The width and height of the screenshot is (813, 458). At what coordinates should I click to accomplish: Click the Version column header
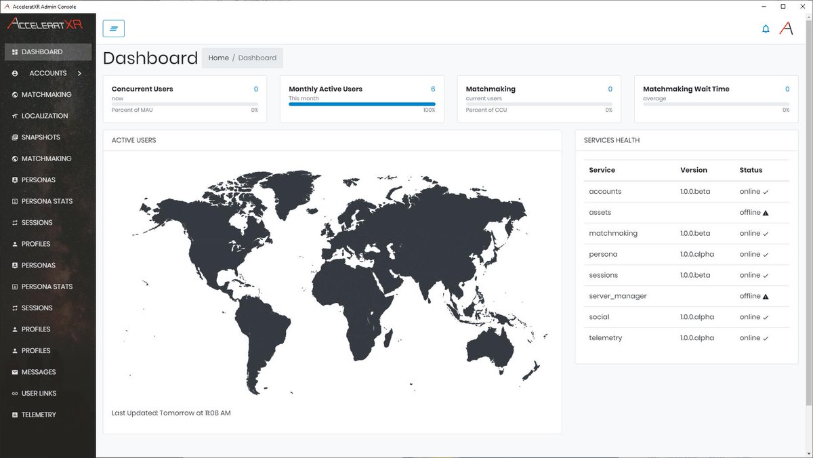(x=694, y=170)
